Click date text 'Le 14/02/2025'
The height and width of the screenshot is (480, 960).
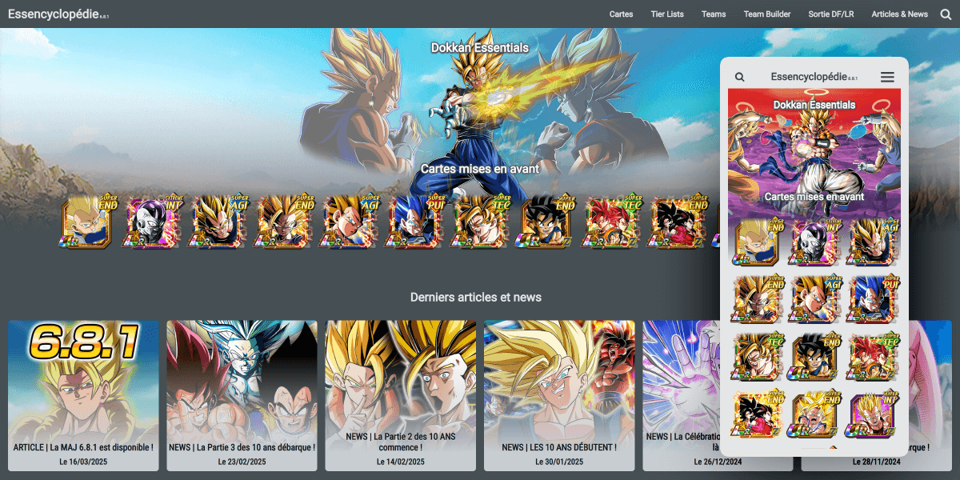click(x=400, y=462)
